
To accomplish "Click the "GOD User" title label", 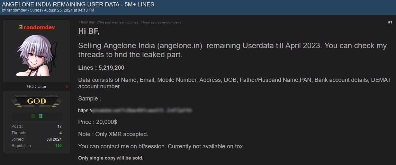I will 37,87.
